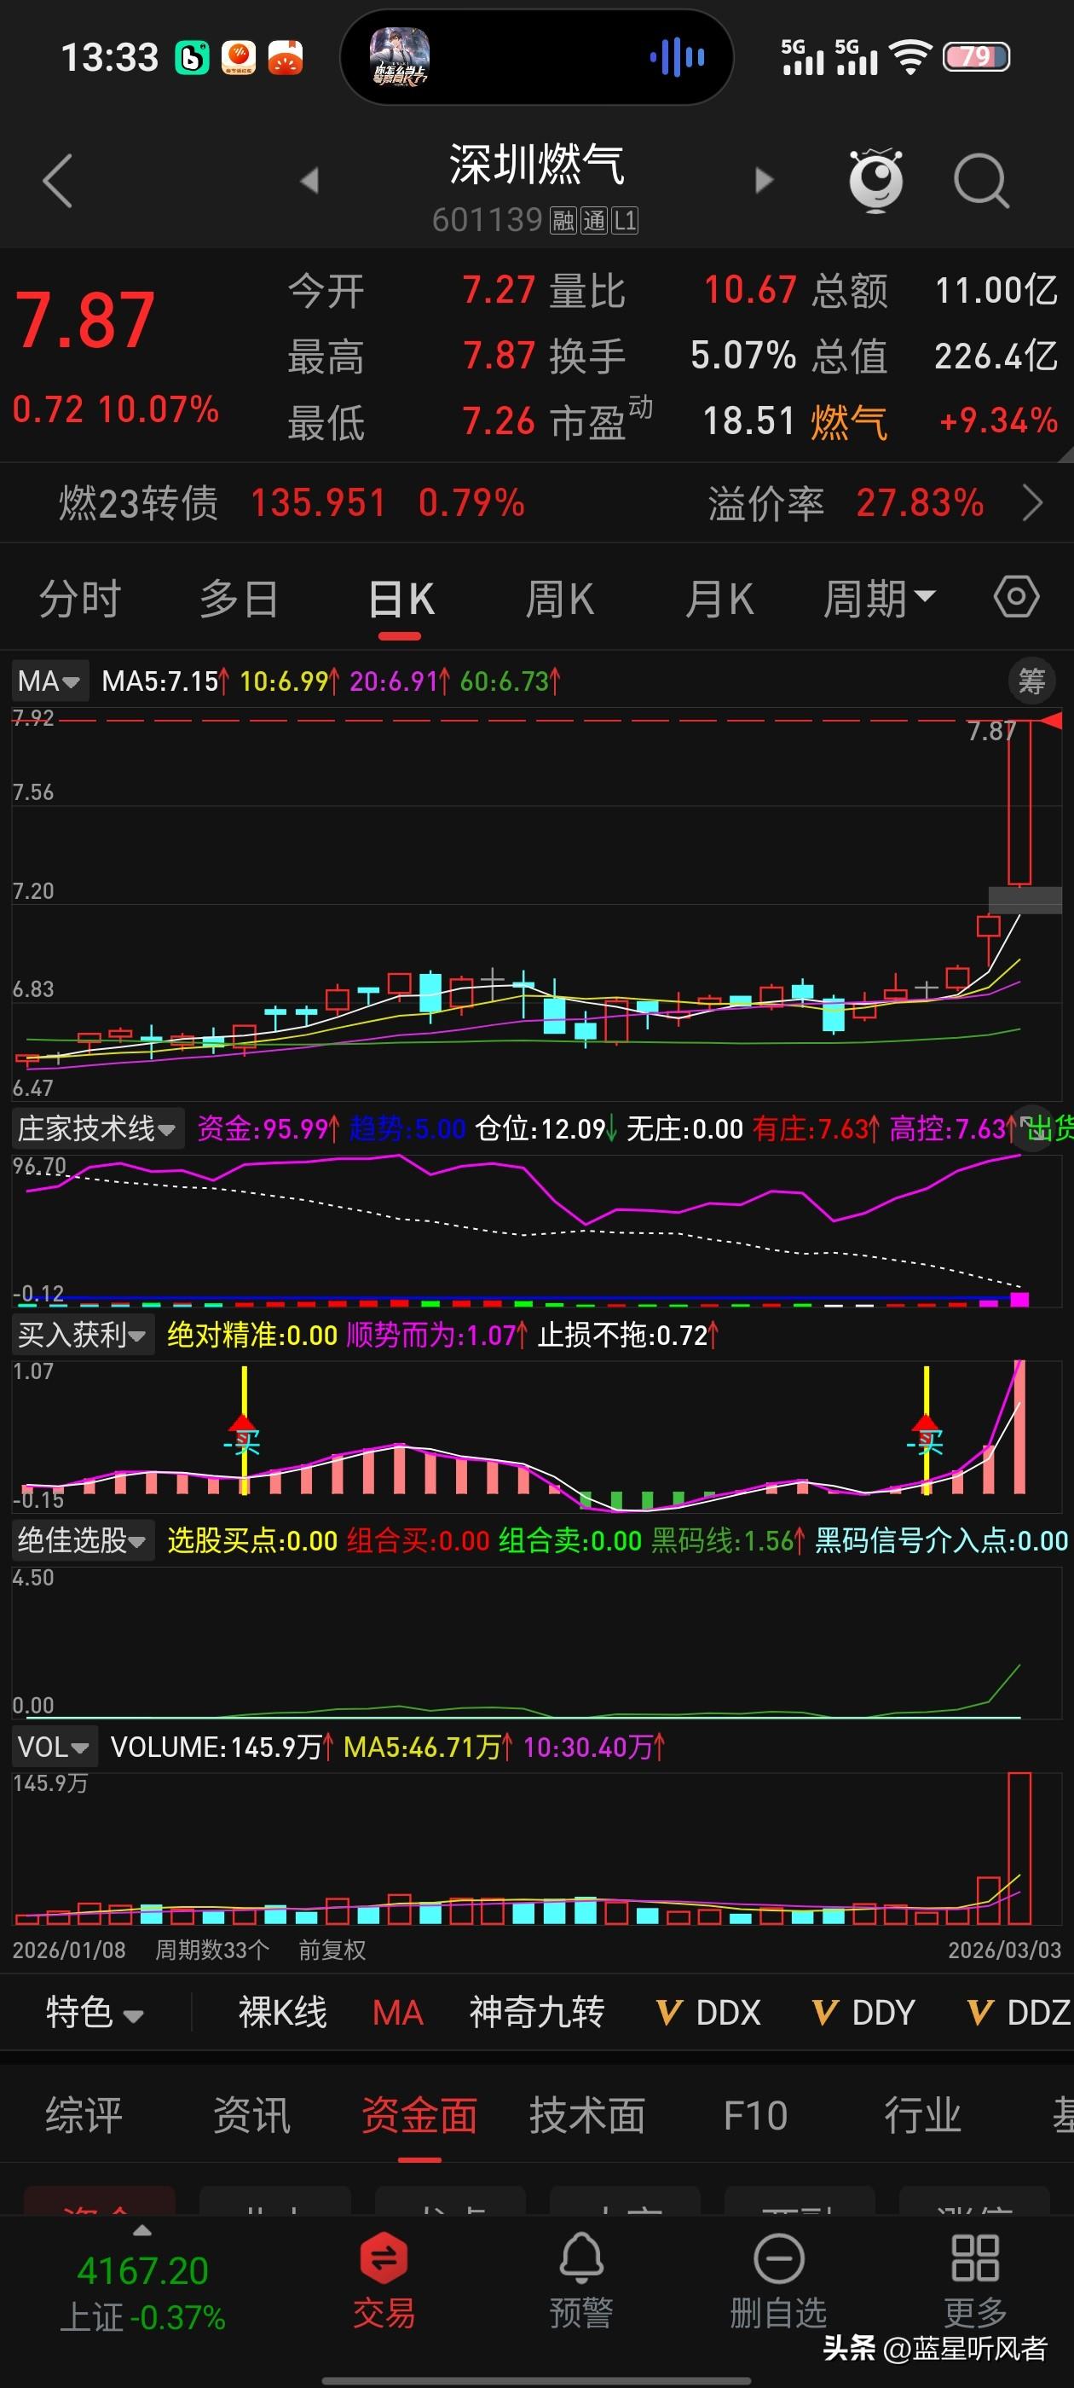Tap the tallest volume bar
Viewport: 1074px width, 2388px height.
point(1019,1847)
